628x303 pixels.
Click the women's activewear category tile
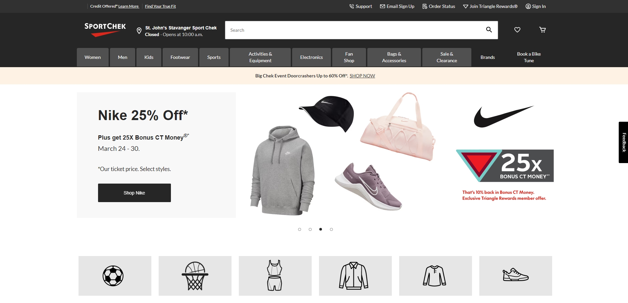tap(275, 276)
